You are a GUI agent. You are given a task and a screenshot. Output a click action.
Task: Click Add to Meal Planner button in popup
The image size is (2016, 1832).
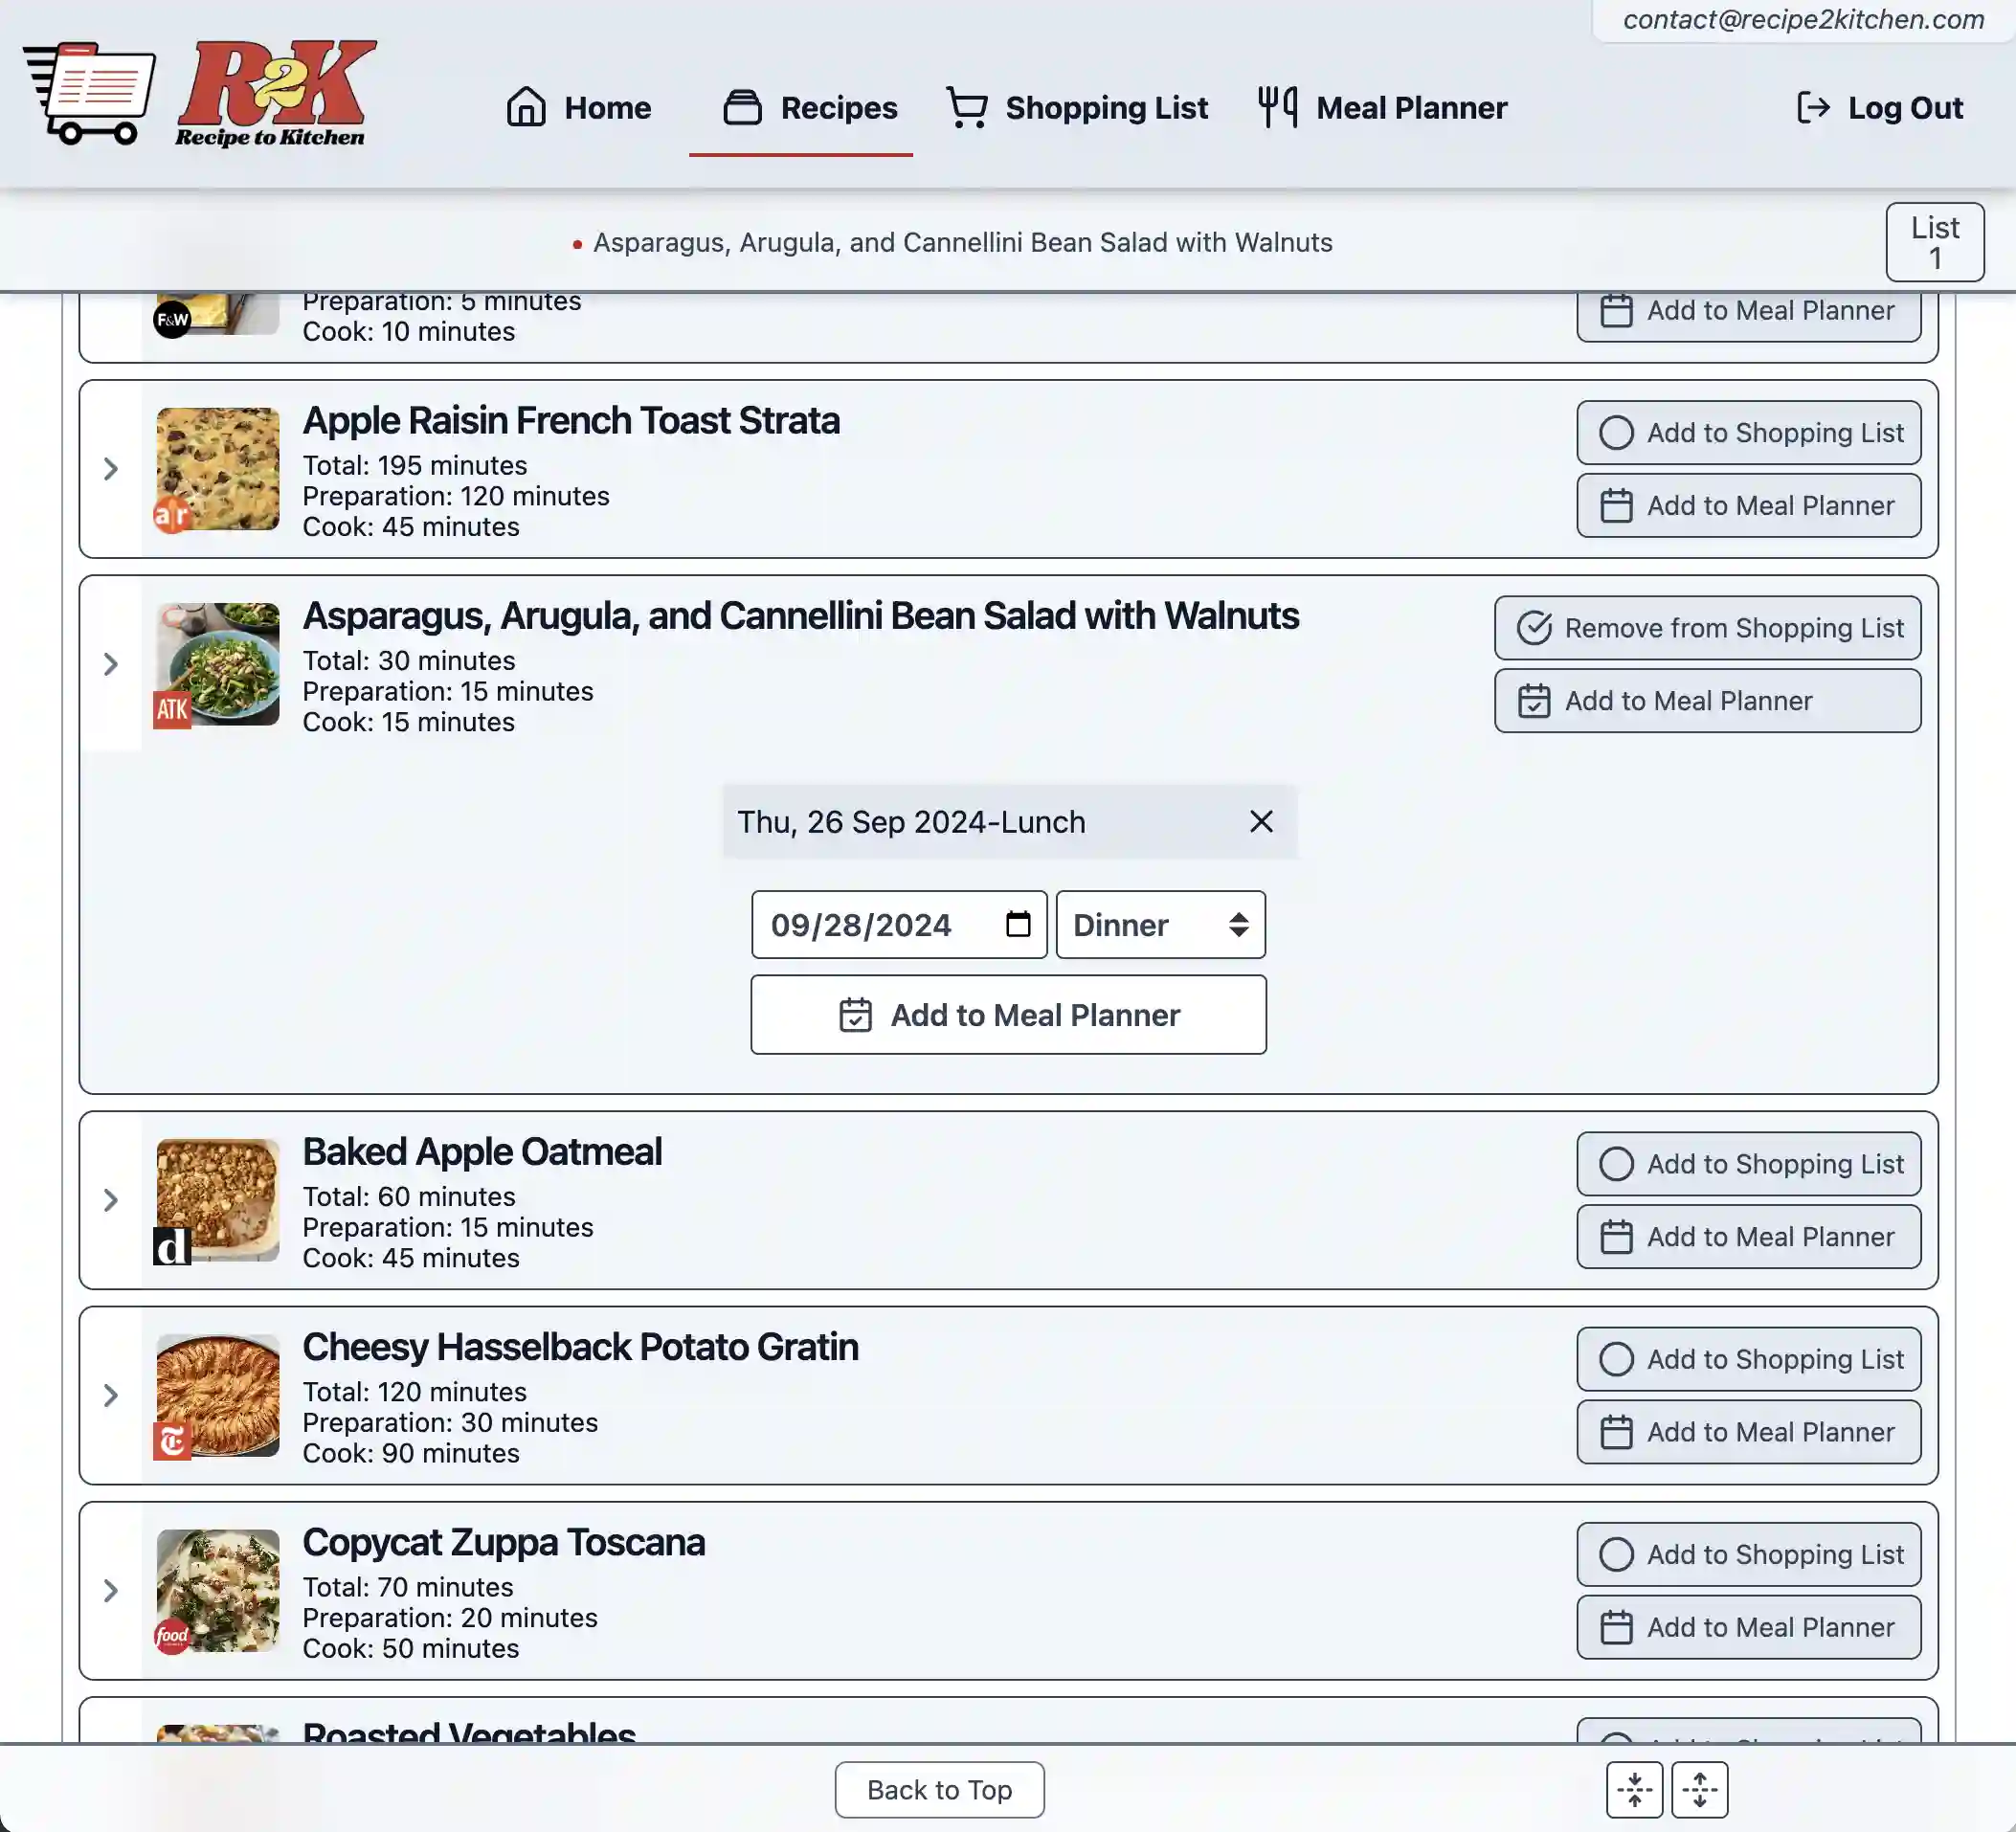coord(1006,1012)
